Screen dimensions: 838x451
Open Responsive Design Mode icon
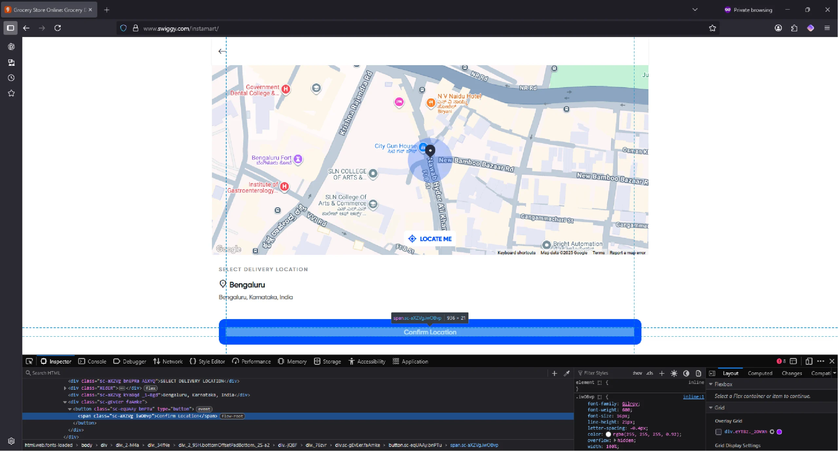(809, 362)
